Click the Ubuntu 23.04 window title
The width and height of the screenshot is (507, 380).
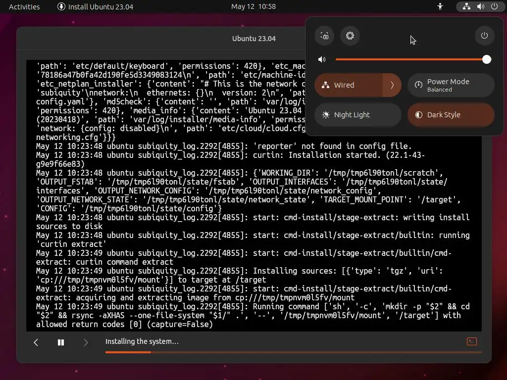tap(254, 39)
